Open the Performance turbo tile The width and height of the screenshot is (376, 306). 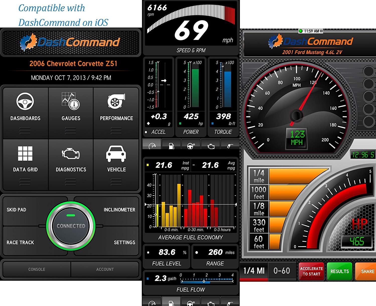point(116,113)
